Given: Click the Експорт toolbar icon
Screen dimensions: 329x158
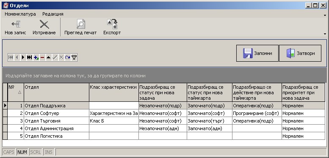Looking at the screenshot, I should (x=112, y=27).
